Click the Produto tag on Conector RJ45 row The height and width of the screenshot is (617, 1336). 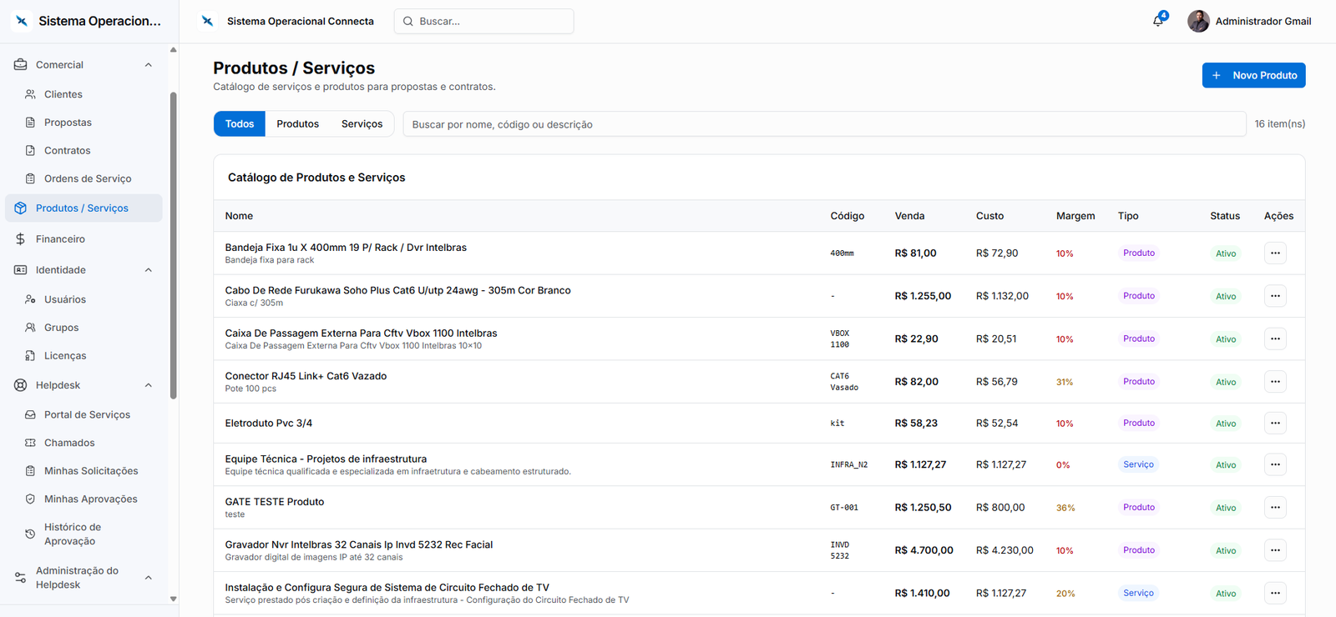pyautogui.click(x=1139, y=381)
